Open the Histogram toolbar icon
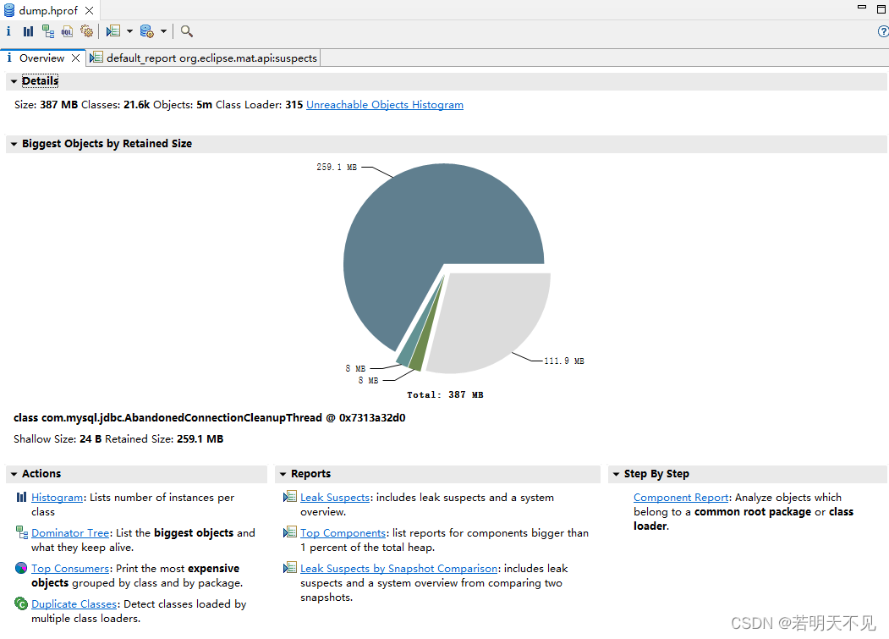The image size is (889, 639). click(x=29, y=31)
